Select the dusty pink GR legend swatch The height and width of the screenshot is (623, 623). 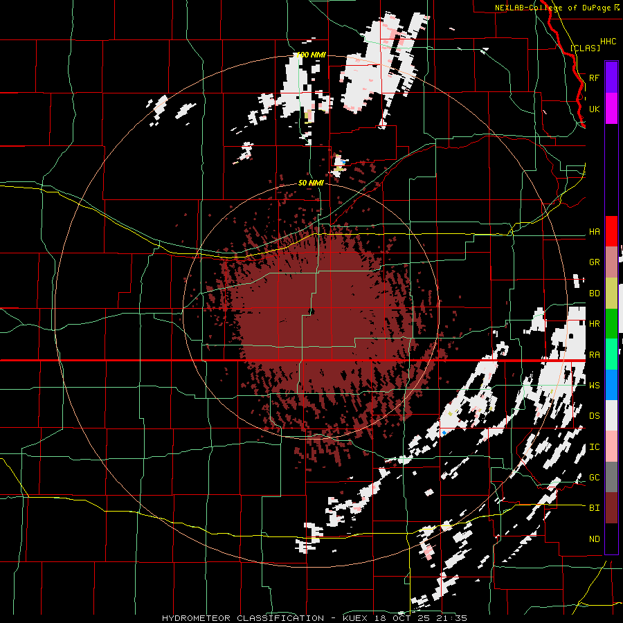[611, 262]
